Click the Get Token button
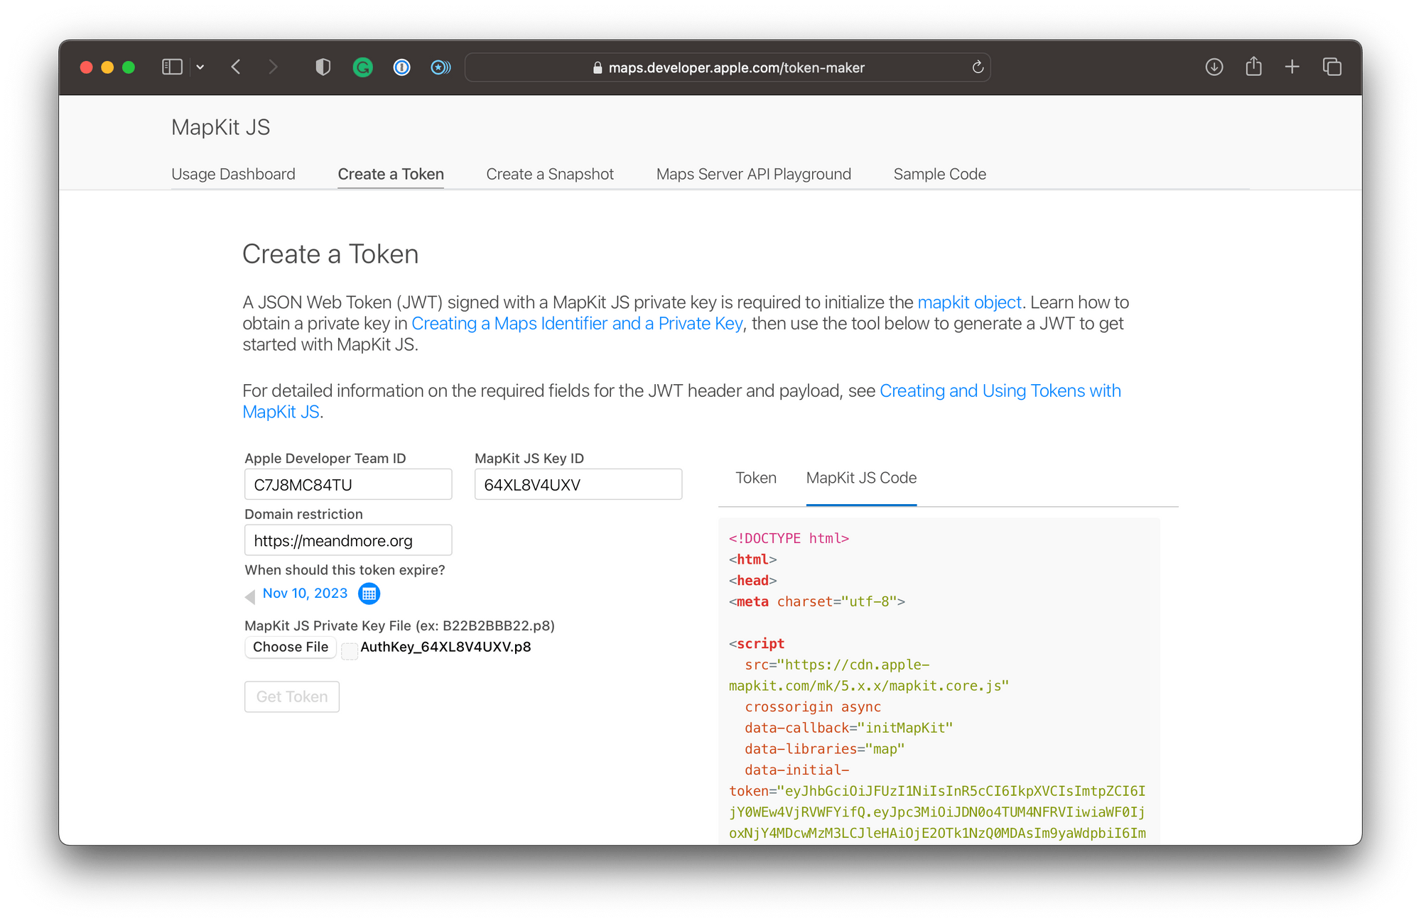This screenshot has width=1421, height=923. [291, 697]
